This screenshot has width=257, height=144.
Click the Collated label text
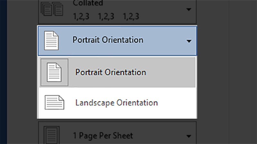(x=88, y=3)
